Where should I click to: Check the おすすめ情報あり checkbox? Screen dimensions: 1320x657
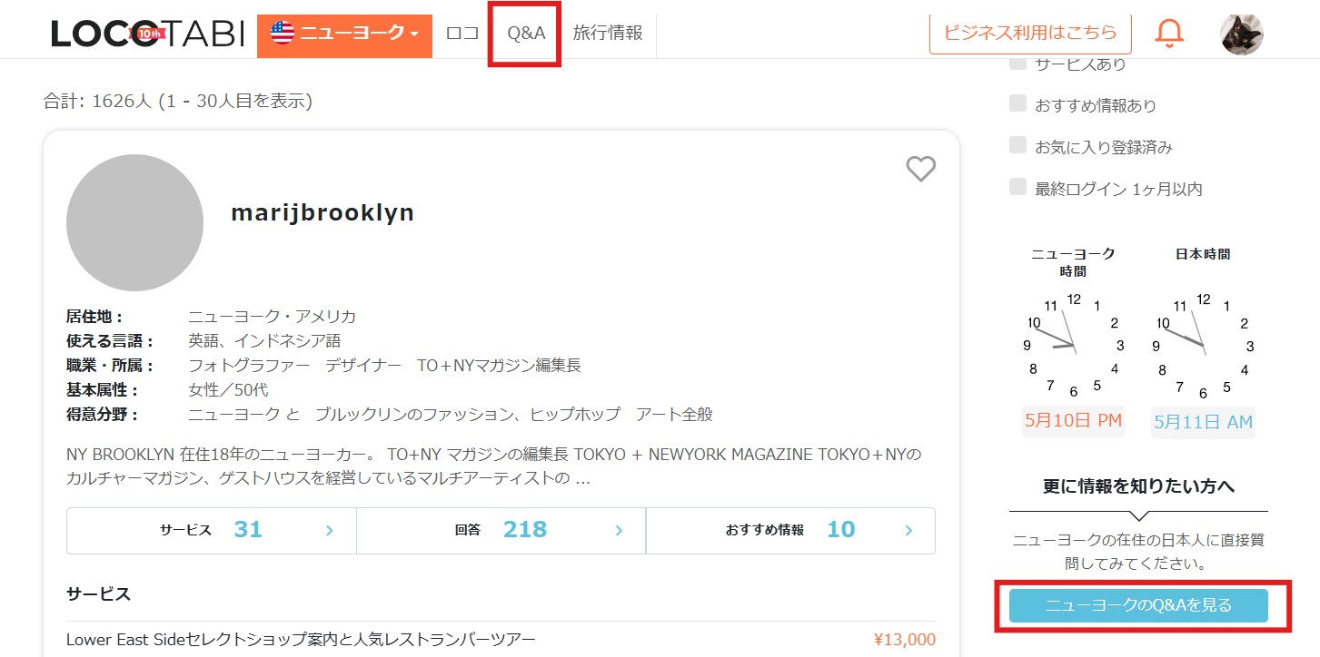[x=1017, y=103]
